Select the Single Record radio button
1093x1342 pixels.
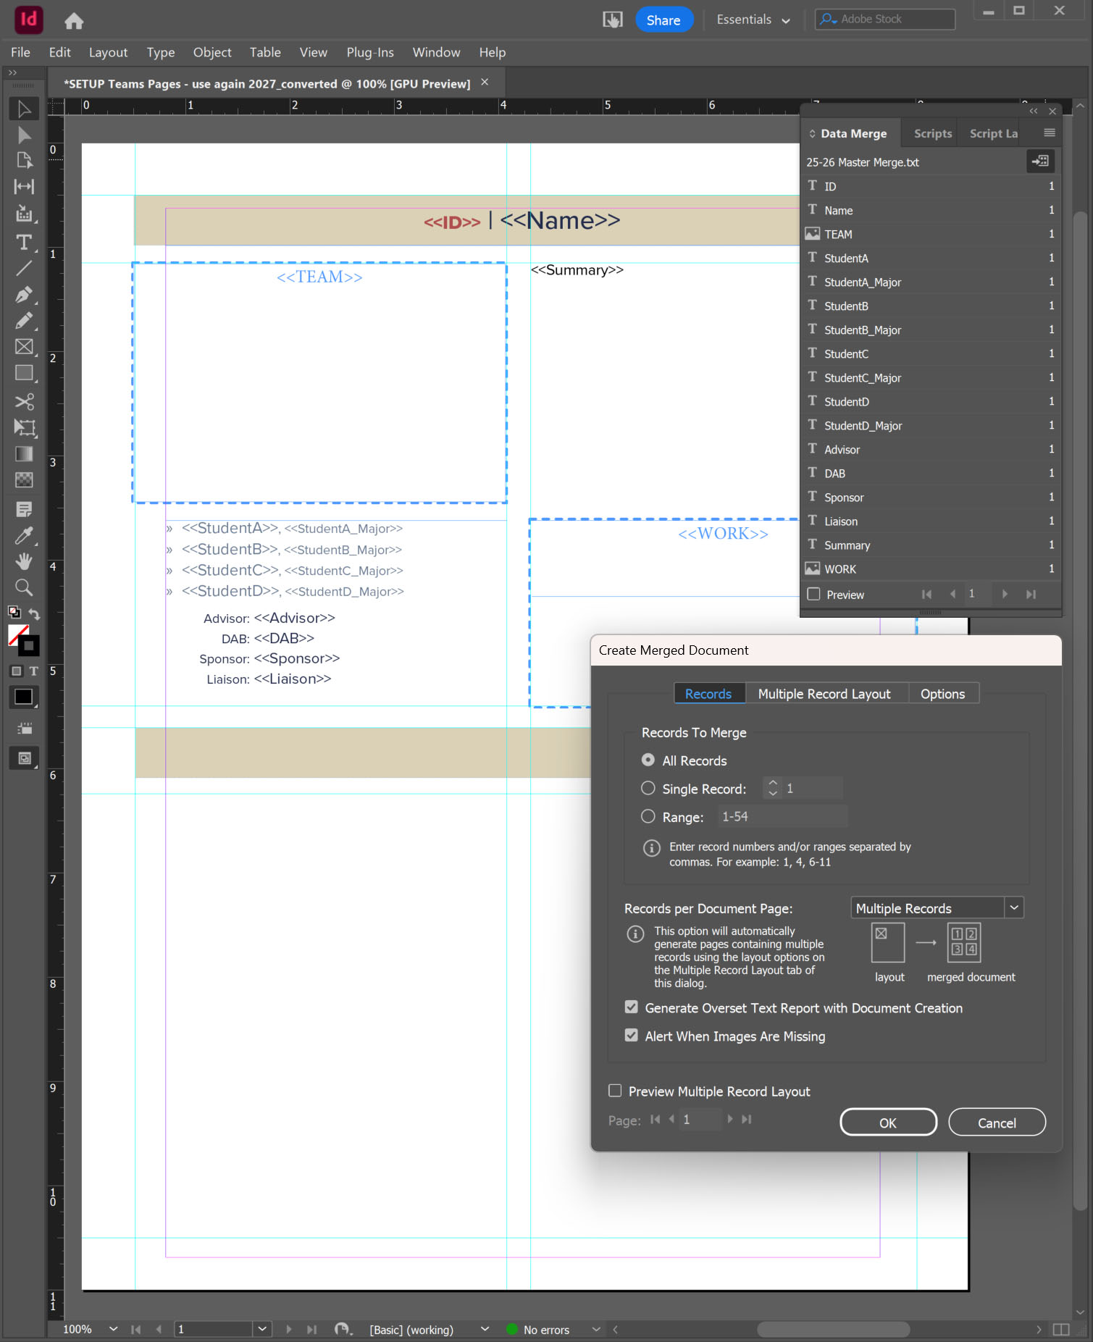[x=648, y=788]
